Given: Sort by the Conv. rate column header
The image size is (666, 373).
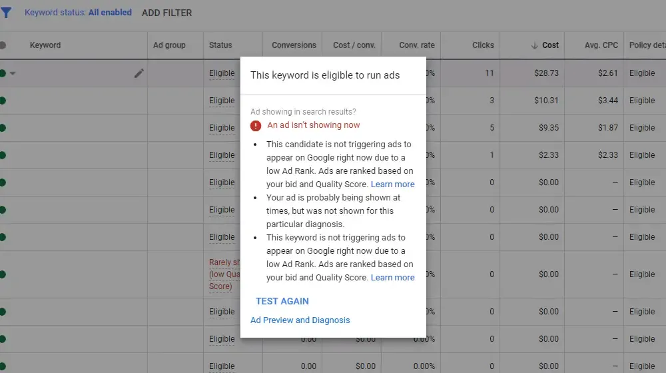Looking at the screenshot, I should tap(417, 45).
